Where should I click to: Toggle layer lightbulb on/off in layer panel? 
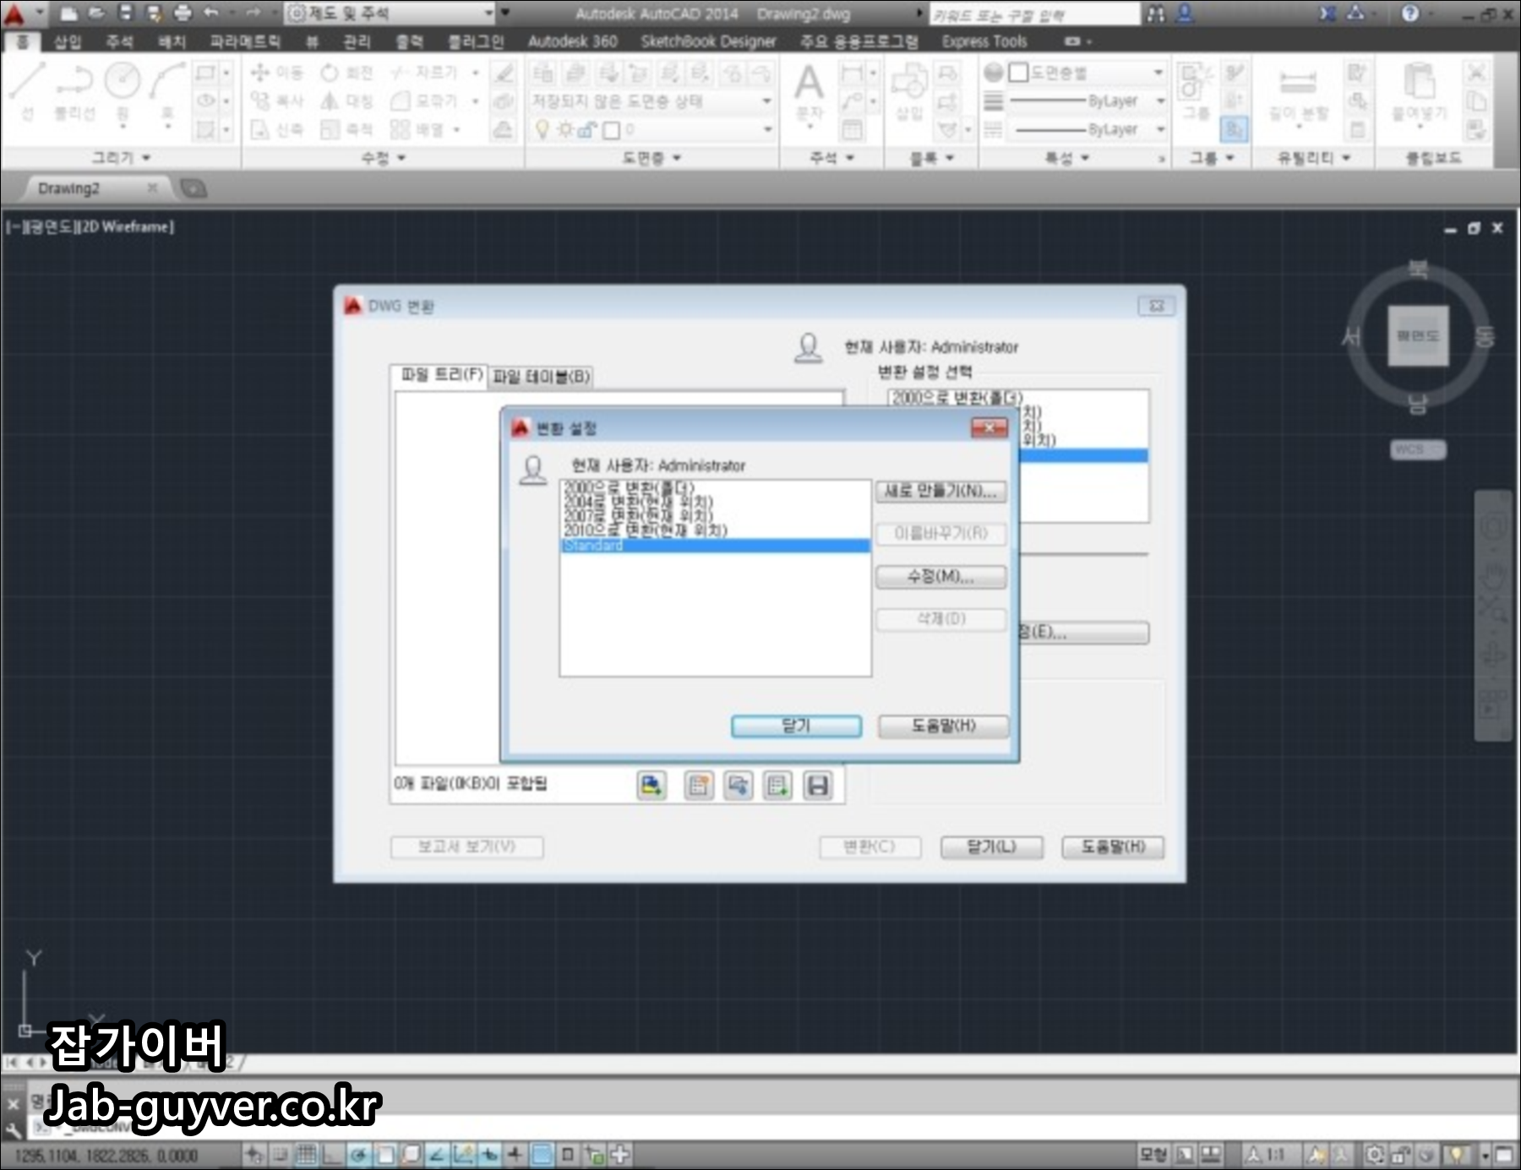point(542,129)
